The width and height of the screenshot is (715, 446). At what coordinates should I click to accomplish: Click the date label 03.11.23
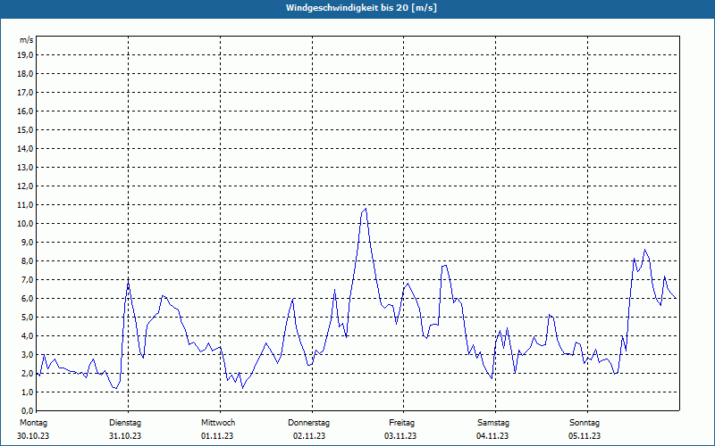tap(400, 436)
